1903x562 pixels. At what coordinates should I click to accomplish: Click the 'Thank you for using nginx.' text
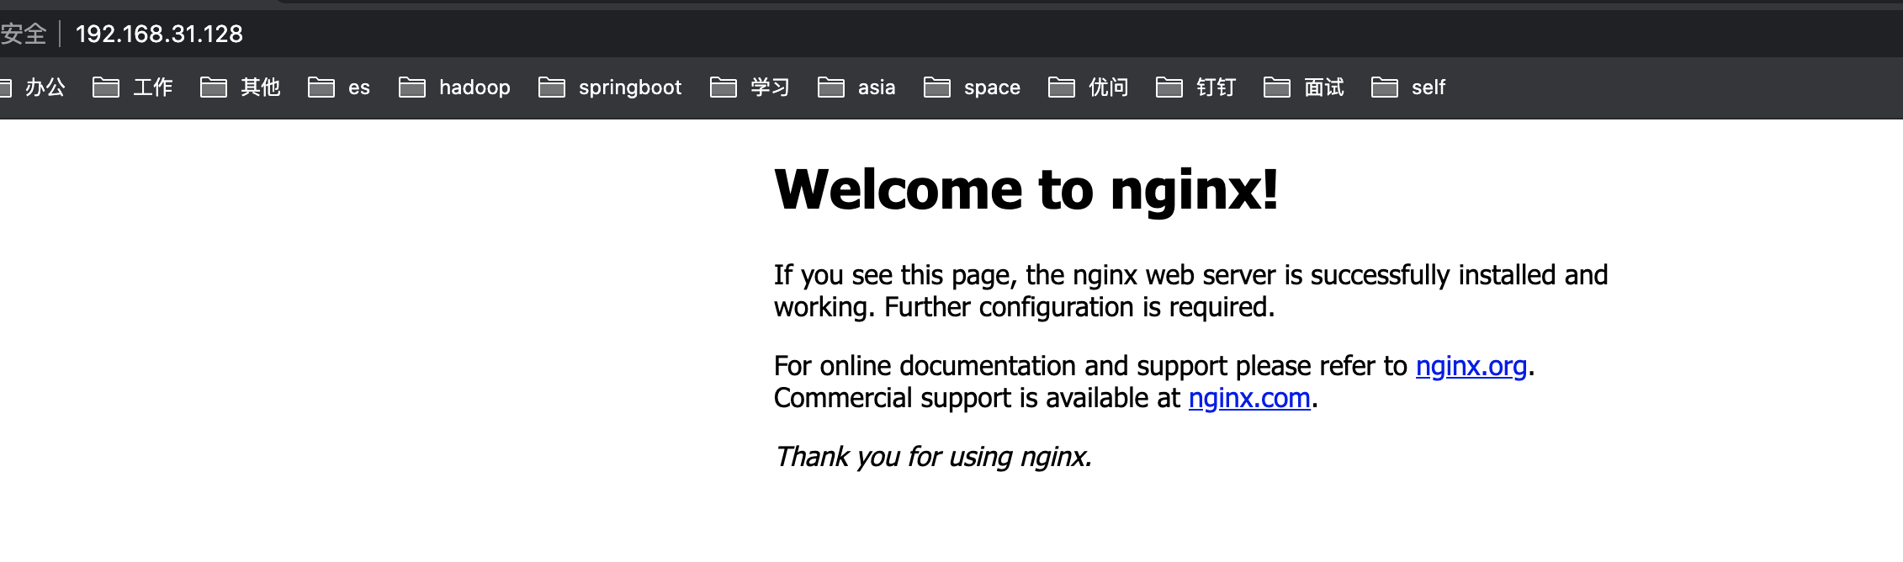coord(933,457)
